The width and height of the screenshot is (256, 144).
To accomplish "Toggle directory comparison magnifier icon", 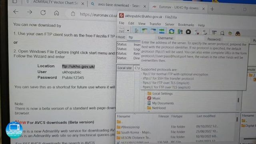I will tap(222, 33).
